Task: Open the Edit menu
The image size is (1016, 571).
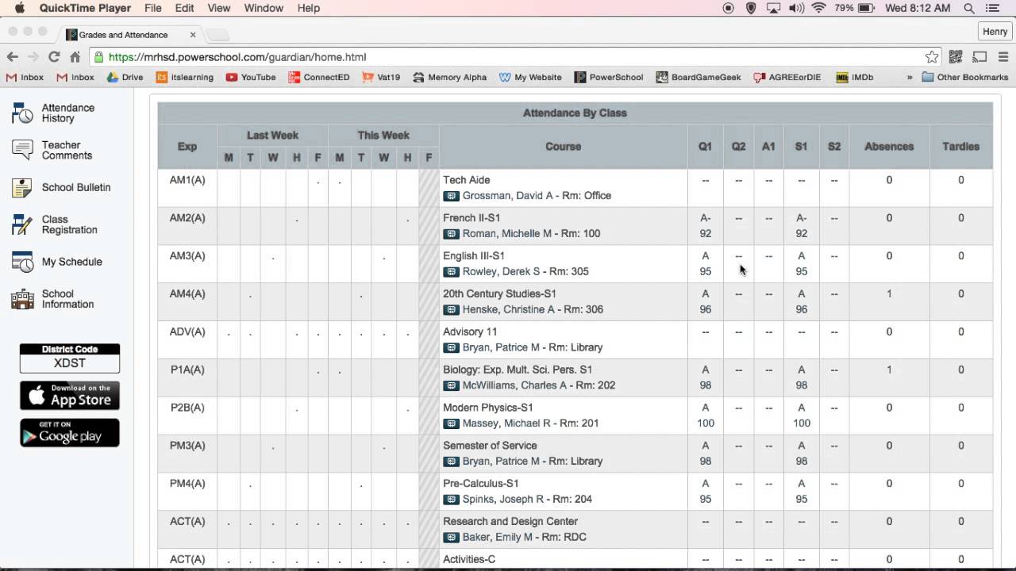Action: (185, 8)
